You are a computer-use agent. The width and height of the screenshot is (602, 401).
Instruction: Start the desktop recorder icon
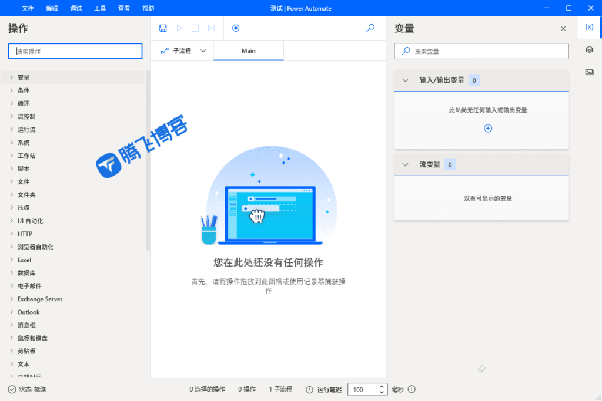click(236, 28)
